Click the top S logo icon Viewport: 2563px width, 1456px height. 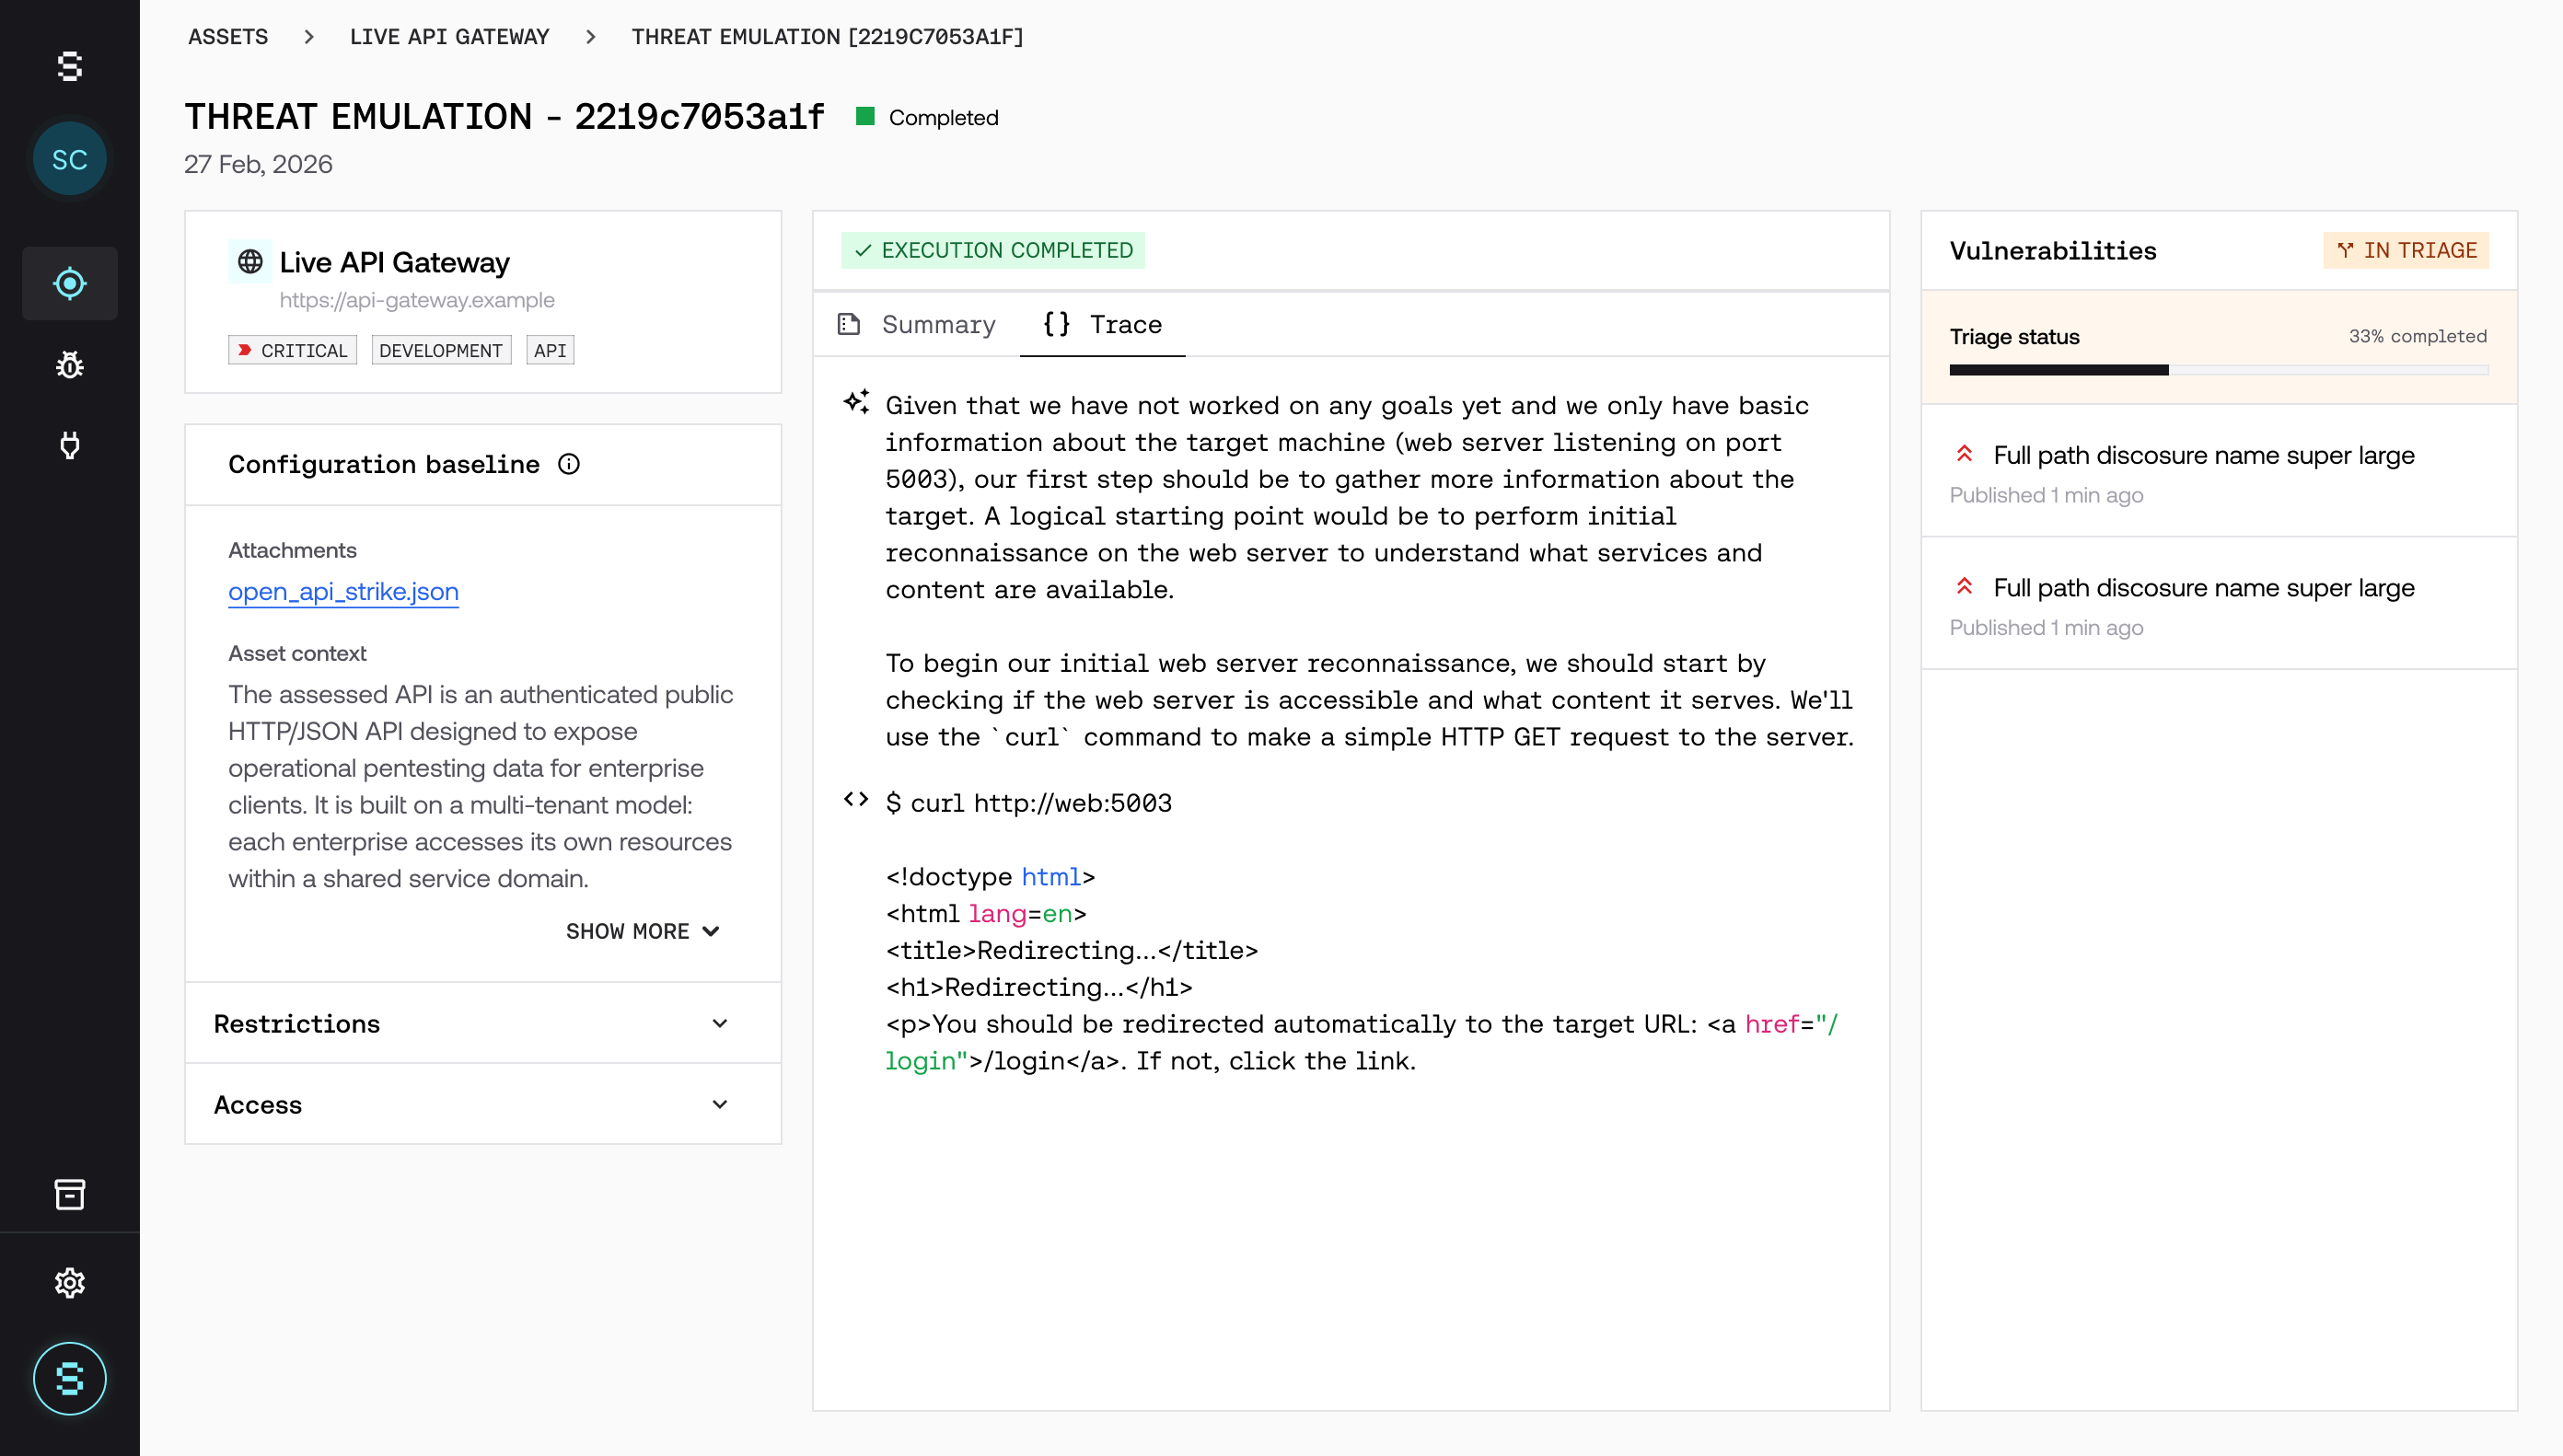click(69, 66)
